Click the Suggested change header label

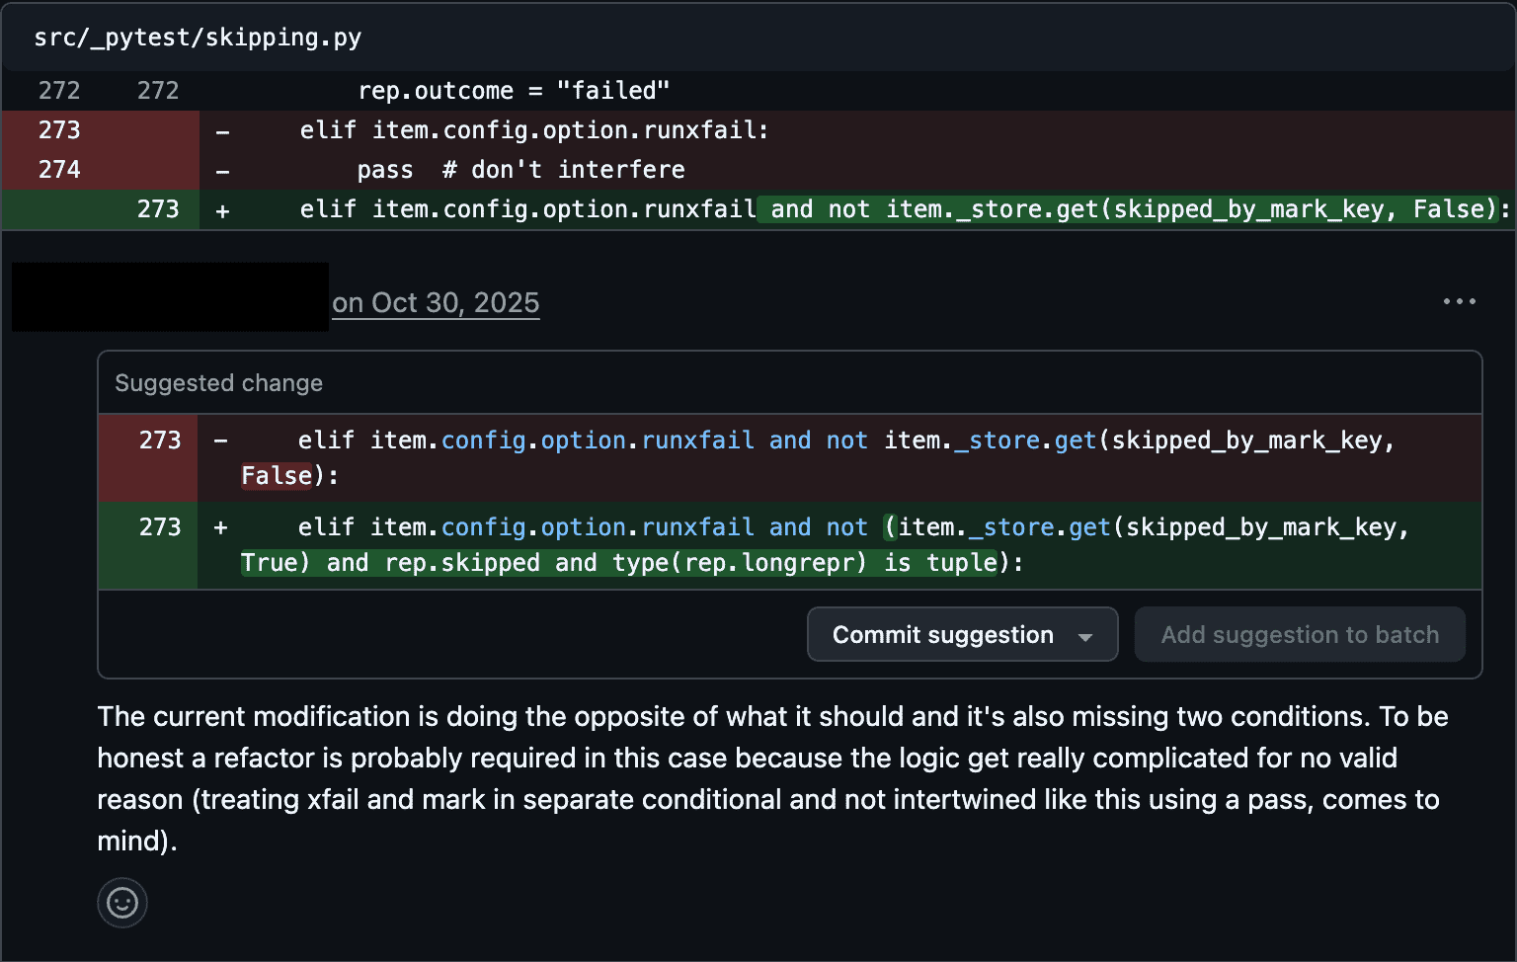[x=218, y=382]
